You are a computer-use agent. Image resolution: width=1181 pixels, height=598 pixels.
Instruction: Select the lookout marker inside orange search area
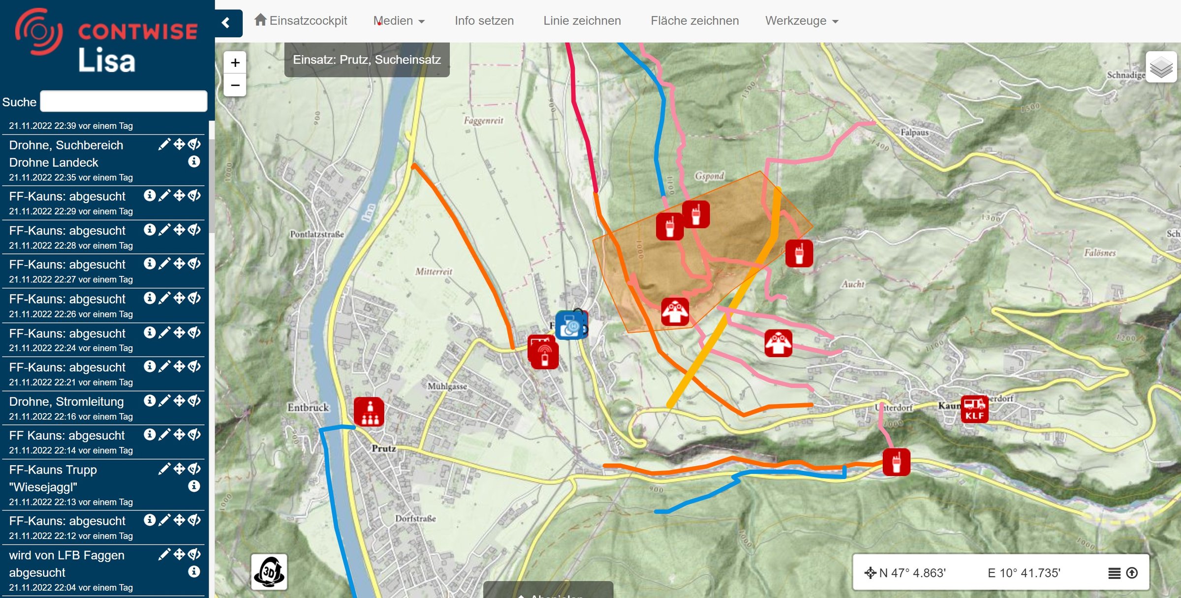tap(675, 312)
